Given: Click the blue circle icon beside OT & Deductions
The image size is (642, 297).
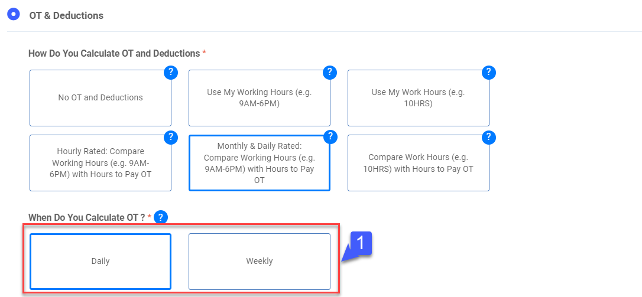Looking at the screenshot, I should click(x=15, y=14).
